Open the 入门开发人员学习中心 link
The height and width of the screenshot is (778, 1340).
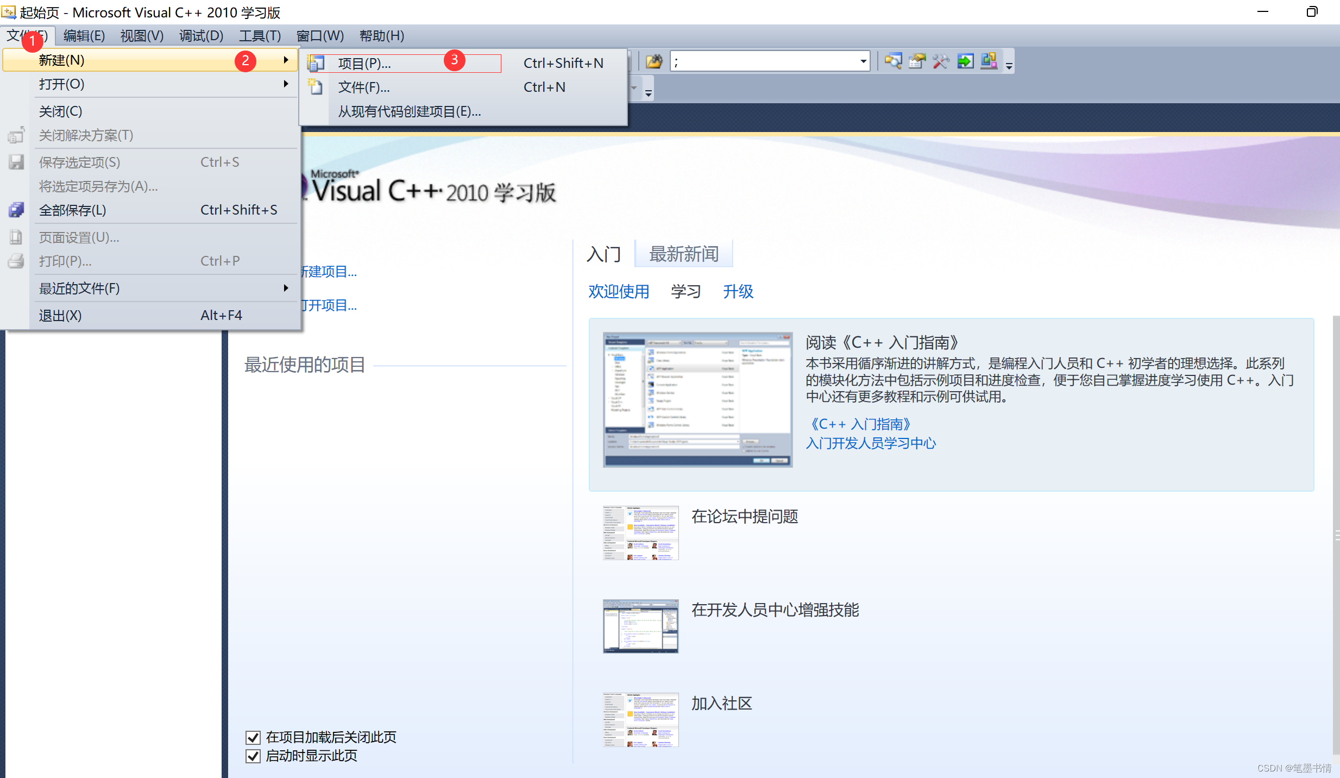click(x=871, y=443)
